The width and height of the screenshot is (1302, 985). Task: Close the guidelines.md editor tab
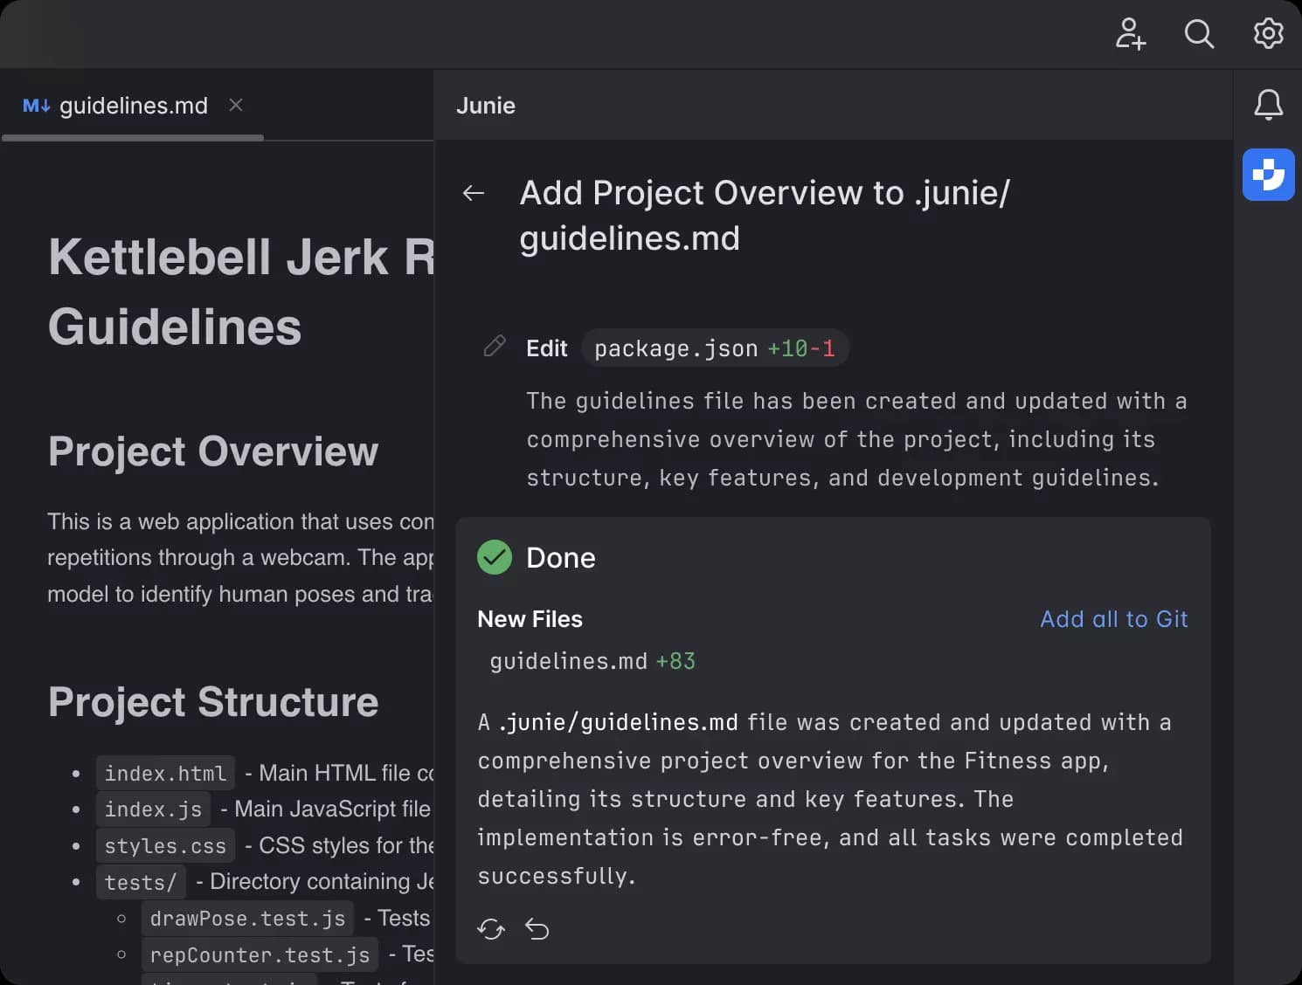(x=235, y=105)
